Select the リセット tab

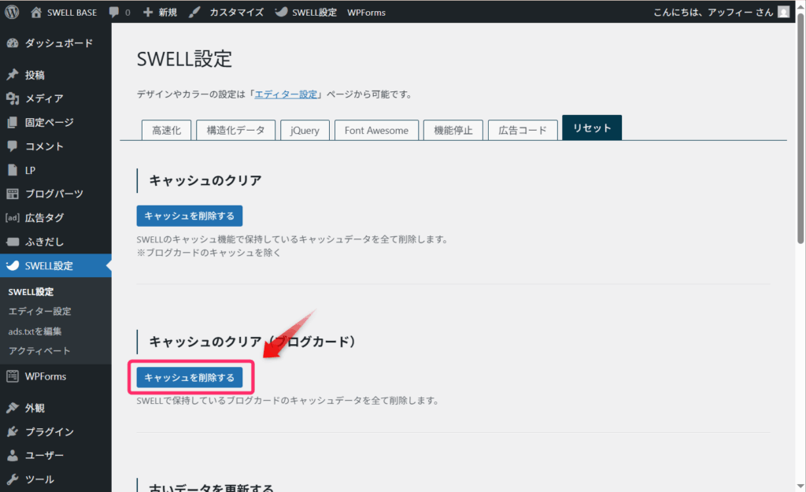pos(592,128)
